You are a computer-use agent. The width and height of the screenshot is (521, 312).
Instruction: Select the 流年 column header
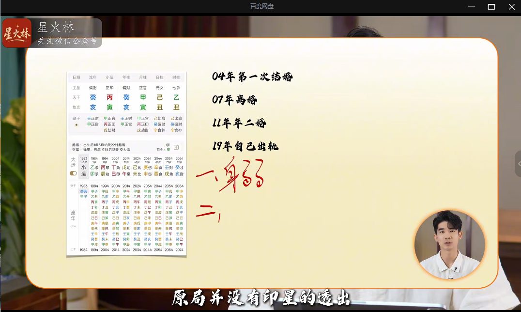point(92,77)
